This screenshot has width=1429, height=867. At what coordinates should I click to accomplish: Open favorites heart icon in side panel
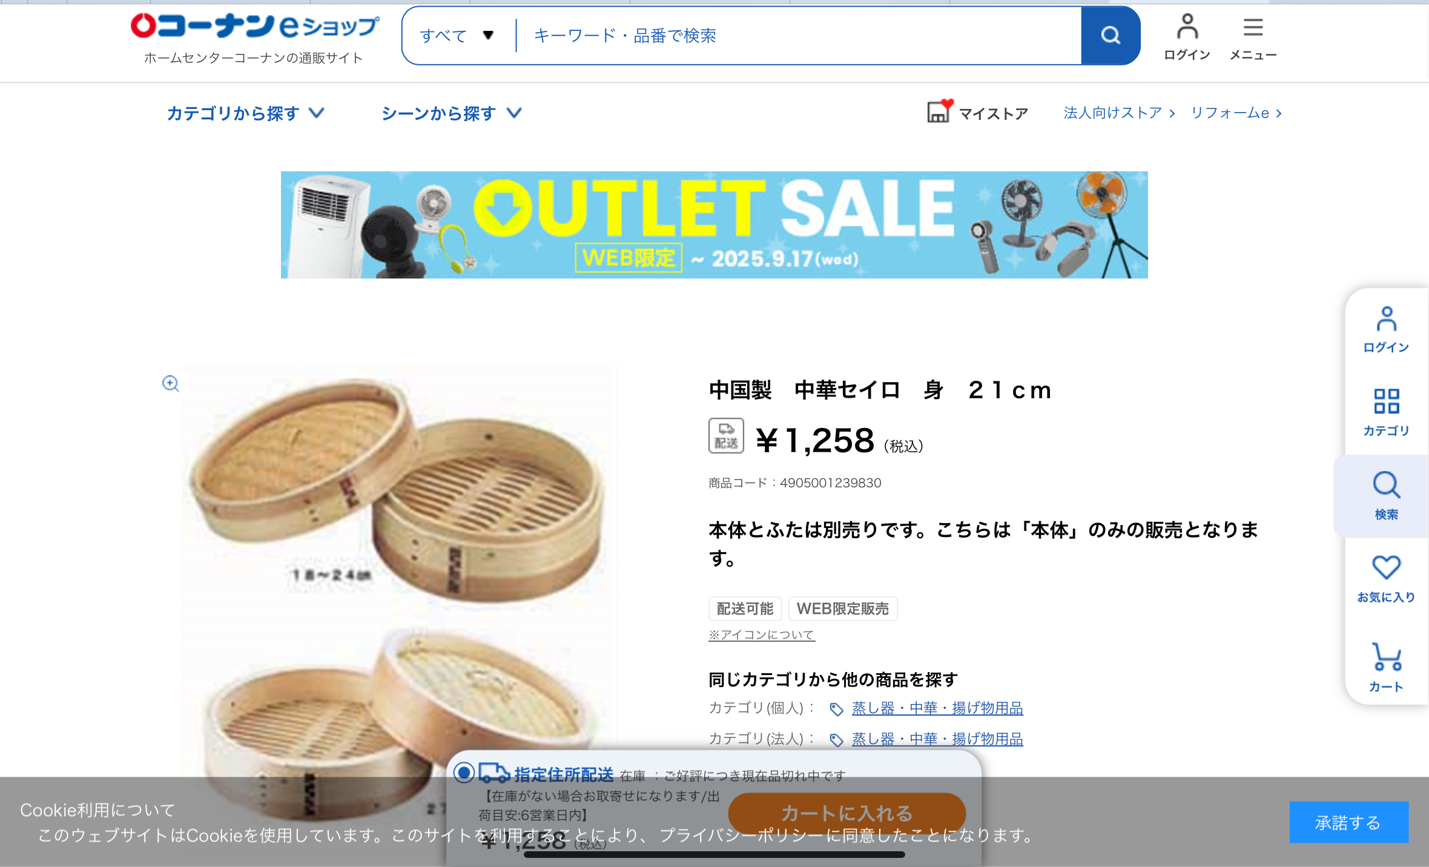(x=1386, y=567)
